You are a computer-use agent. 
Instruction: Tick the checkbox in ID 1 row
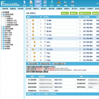[45, 20]
